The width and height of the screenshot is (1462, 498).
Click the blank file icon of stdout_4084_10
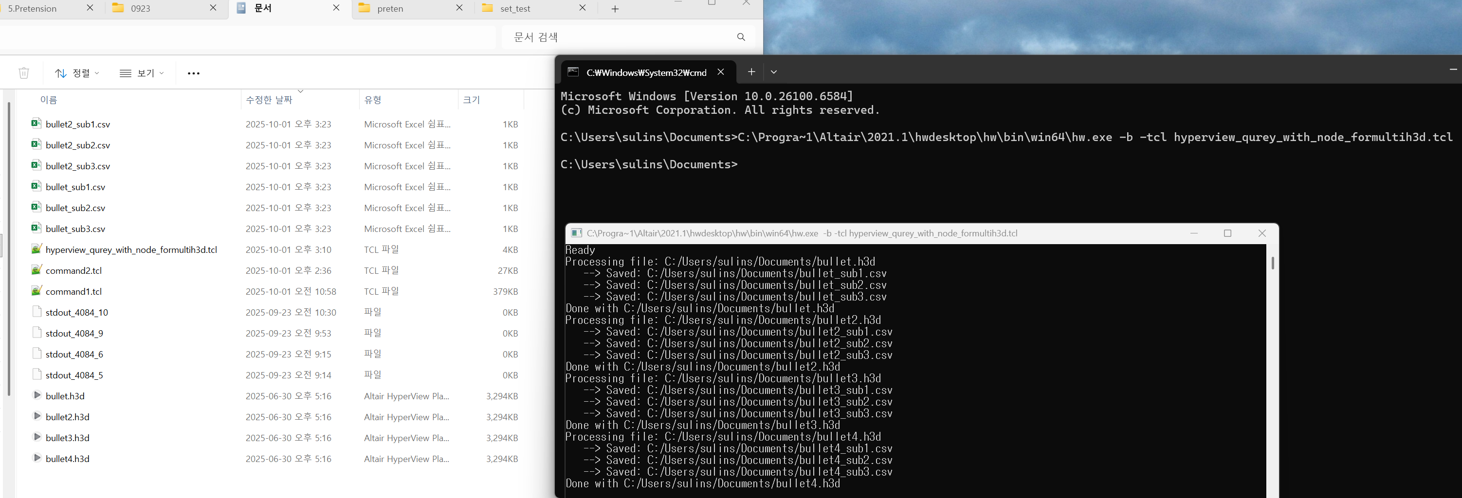[x=37, y=312]
